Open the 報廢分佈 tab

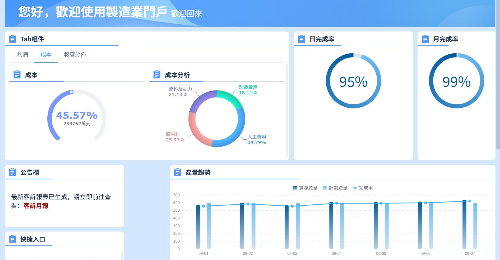[x=75, y=55]
